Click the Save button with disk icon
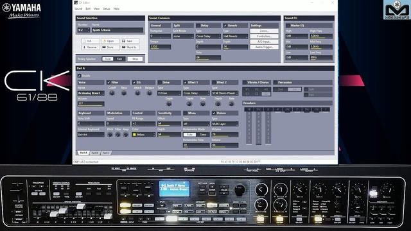The image size is (411, 231). [x=130, y=41]
